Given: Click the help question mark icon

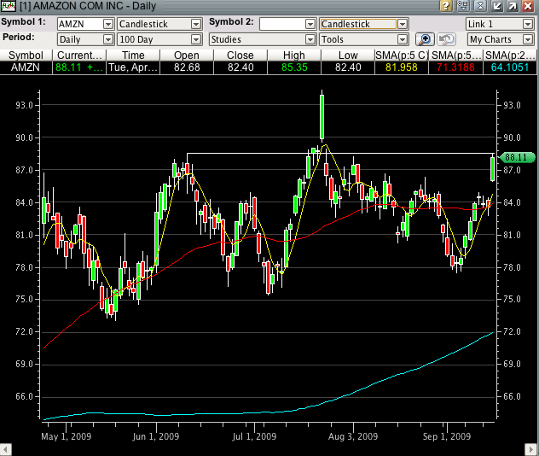Looking at the screenshot, I should (x=446, y=6).
